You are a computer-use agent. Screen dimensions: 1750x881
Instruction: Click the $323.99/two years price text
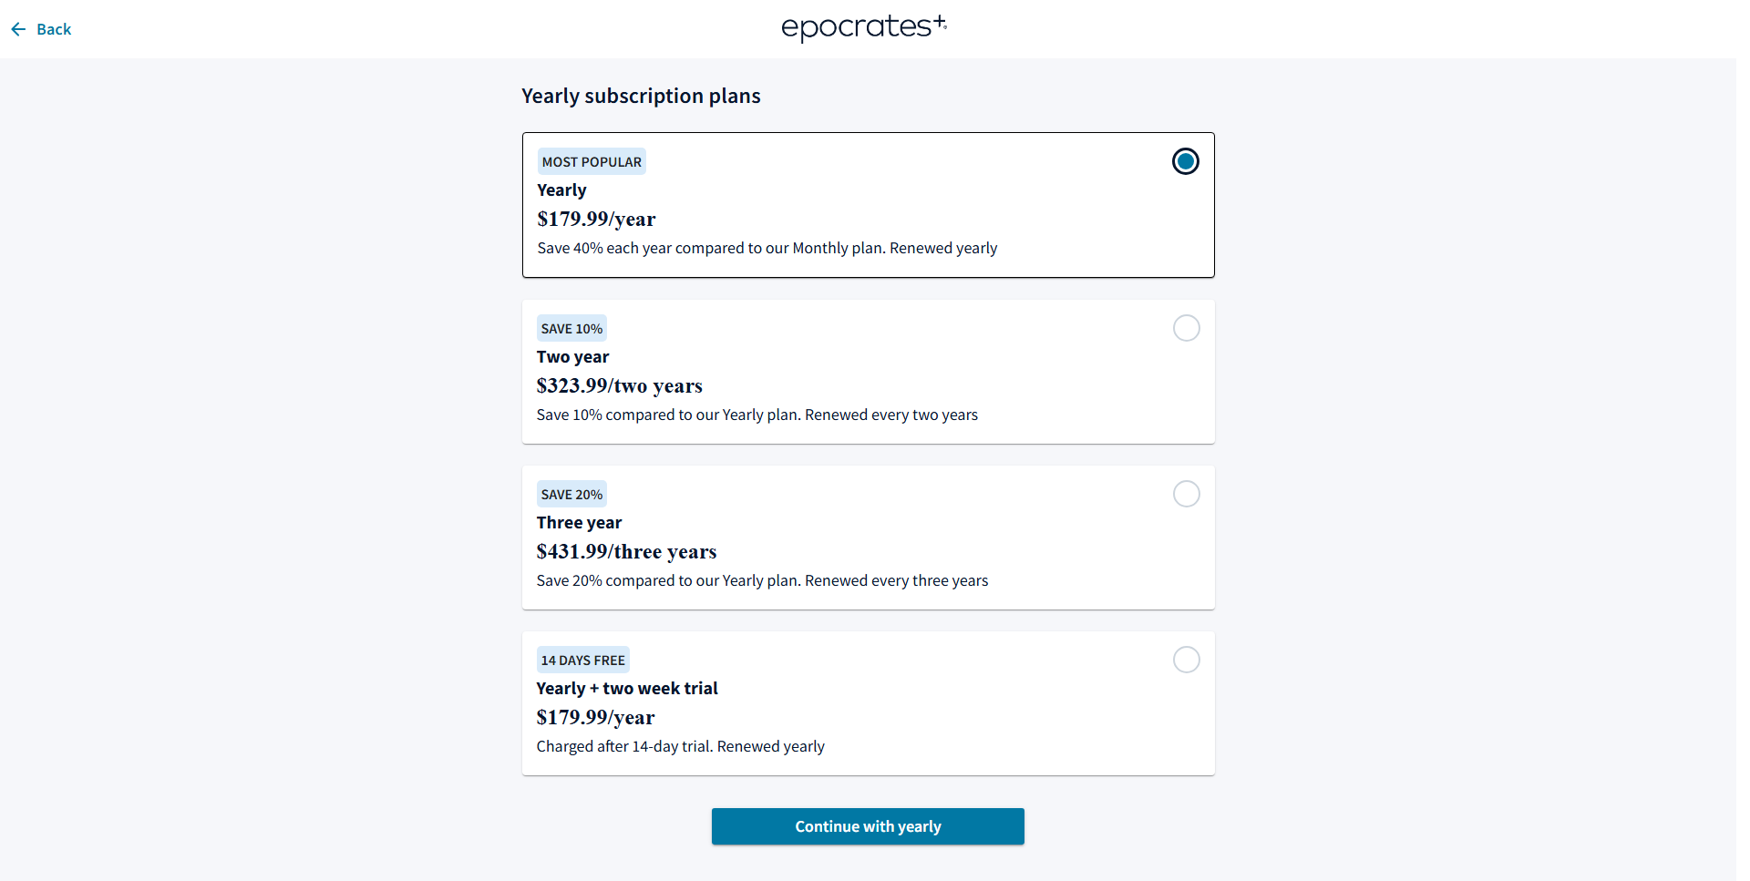(x=619, y=385)
